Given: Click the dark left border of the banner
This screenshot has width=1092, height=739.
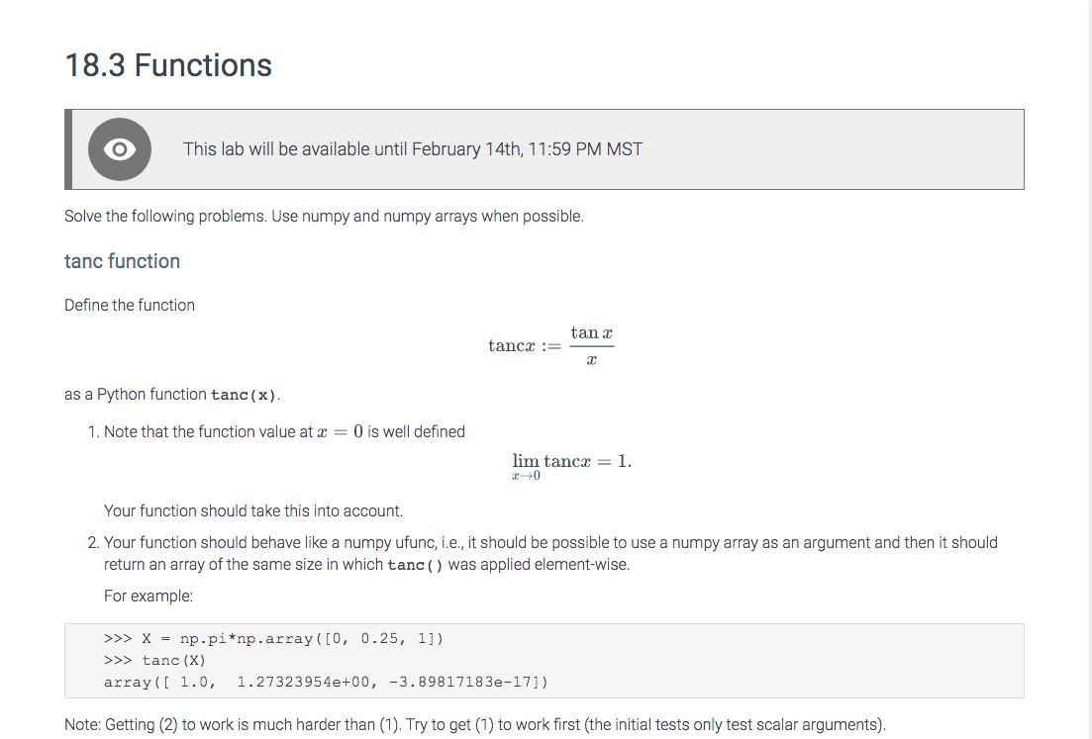Looking at the screenshot, I should tap(68, 149).
